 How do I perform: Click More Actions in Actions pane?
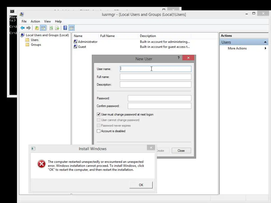pyautogui.click(x=237, y=48)
